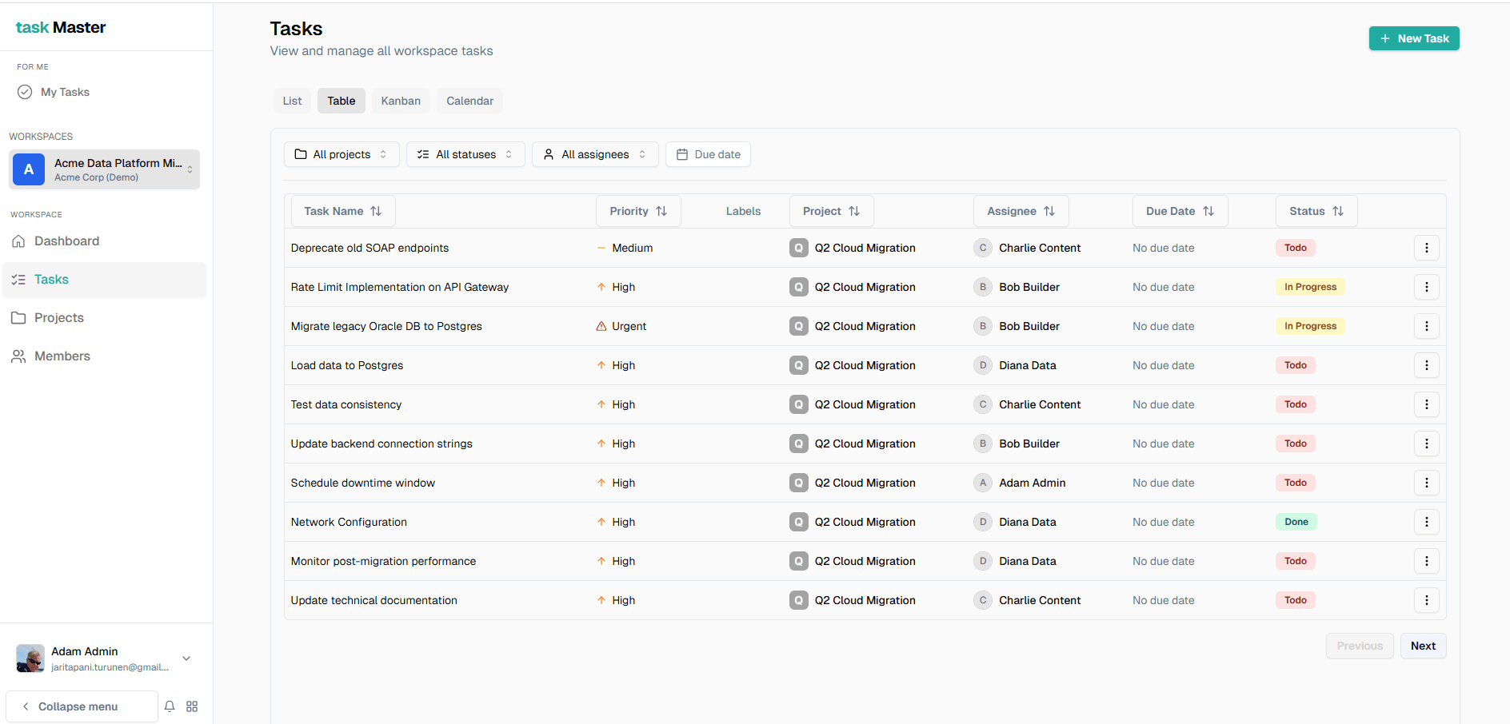Click the Next pagination button
Viewport: 1510px width, 724px height.
point(1423,645)
